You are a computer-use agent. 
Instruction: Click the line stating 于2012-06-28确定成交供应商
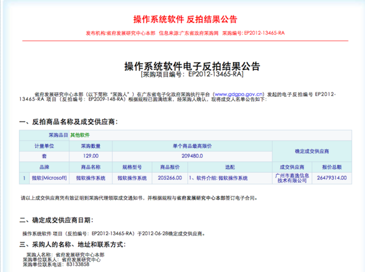[113, 234]
